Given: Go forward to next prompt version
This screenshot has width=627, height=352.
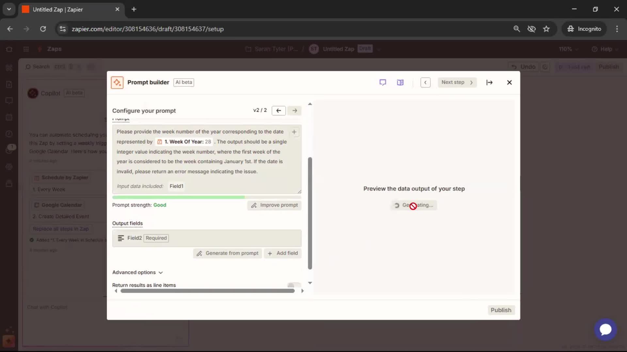Looking at the screenshot, I should coord(295,110).
